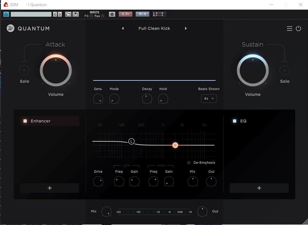
Task: Enable the PG checkbox under WRITE
Action: (x=91, y=16)
